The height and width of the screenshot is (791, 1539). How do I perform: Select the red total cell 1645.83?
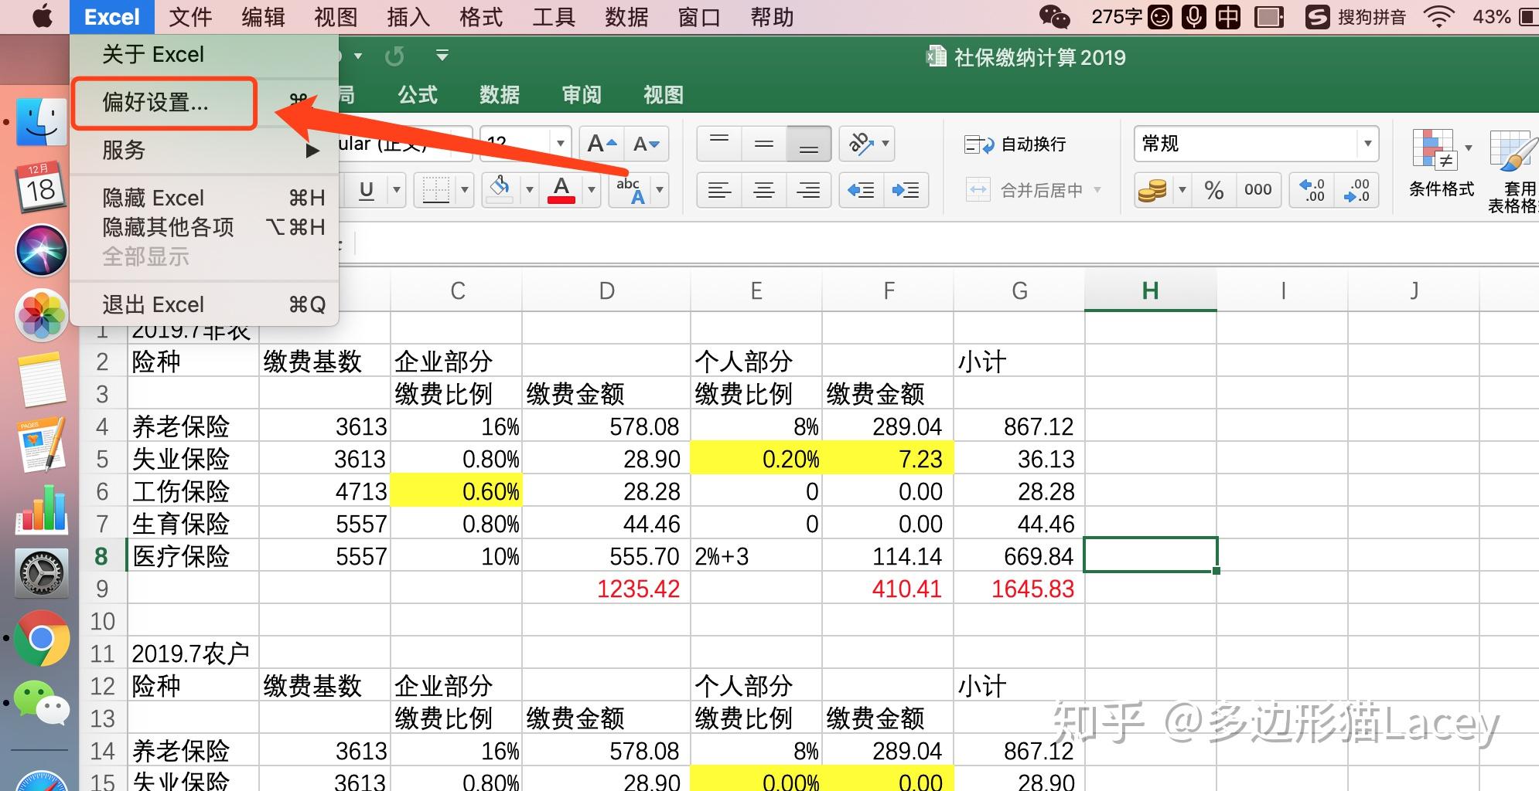pos(1019,589)
